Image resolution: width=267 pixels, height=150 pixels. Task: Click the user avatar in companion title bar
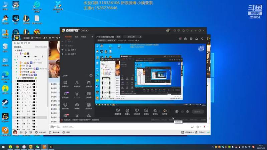[168, 30]
